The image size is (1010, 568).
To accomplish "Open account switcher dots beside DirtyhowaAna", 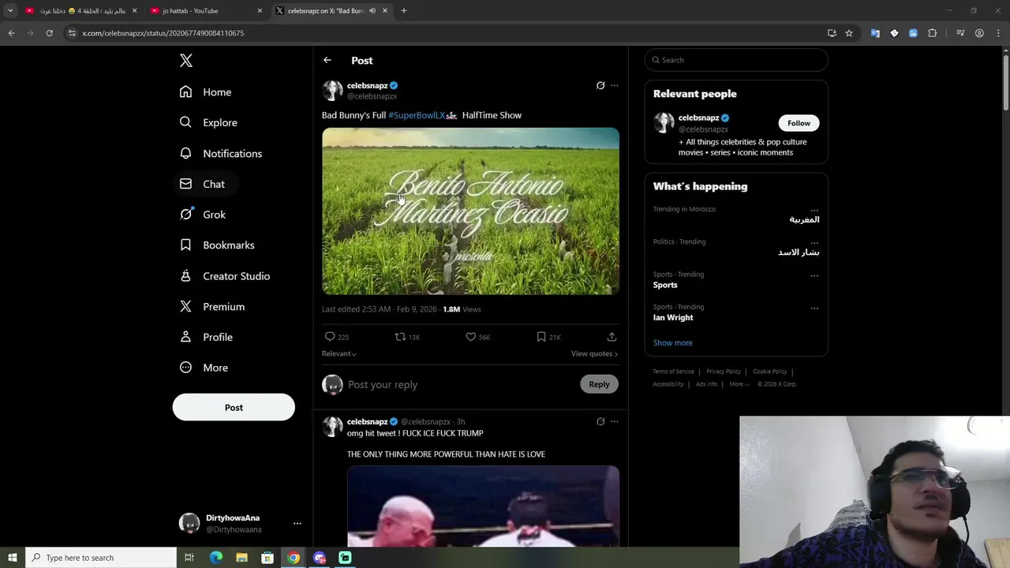I will [x=297, y=523].
